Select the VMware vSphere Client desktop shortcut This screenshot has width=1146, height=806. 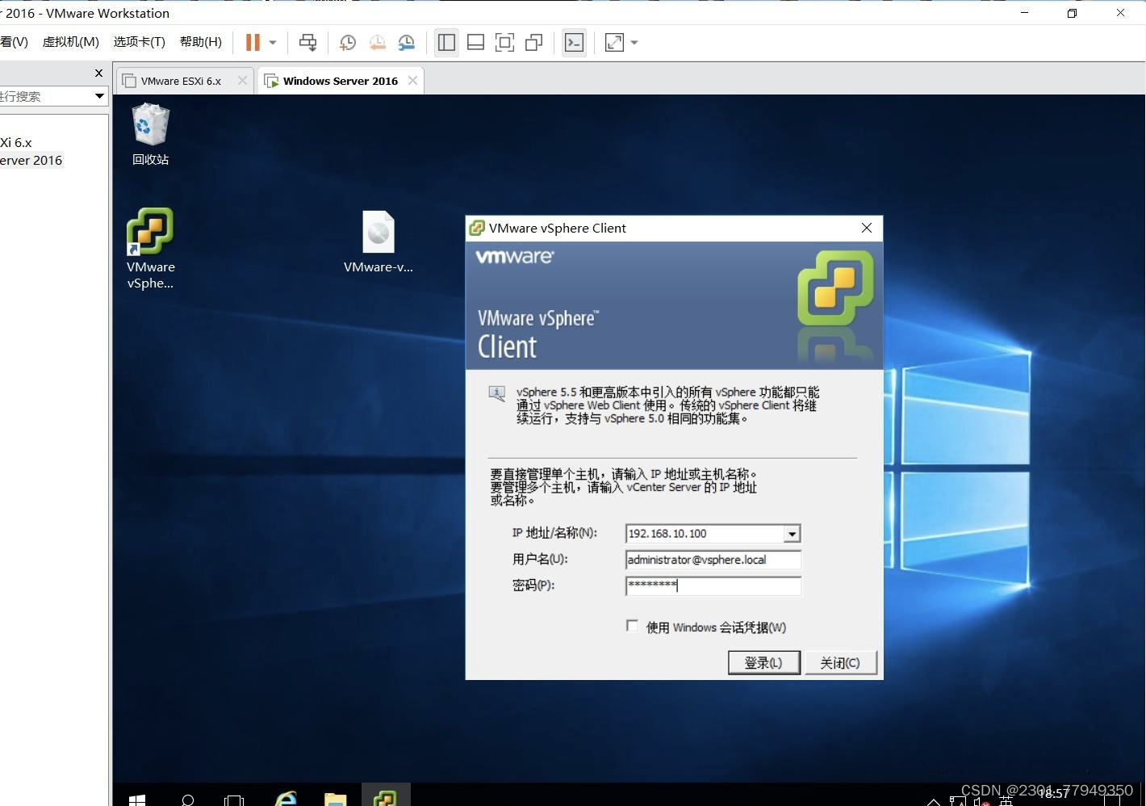coord(150,249)
